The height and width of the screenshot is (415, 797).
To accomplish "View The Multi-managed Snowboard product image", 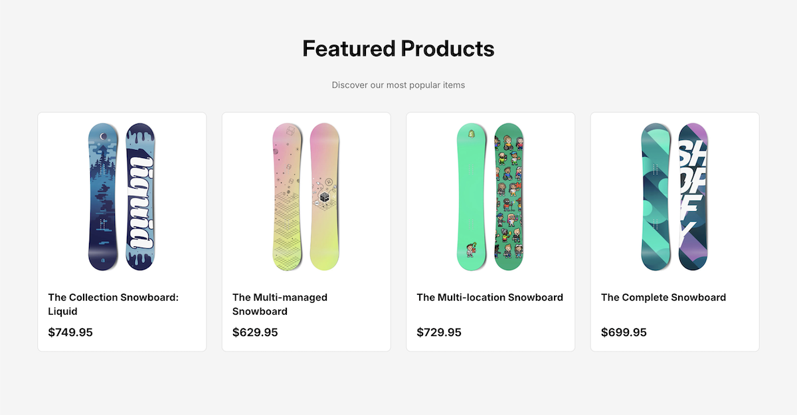I will pyautogui.click(x=306, y=196).
